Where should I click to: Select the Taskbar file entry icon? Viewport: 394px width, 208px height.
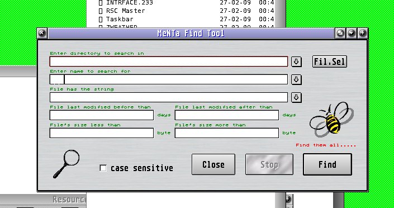click(101, 20)
